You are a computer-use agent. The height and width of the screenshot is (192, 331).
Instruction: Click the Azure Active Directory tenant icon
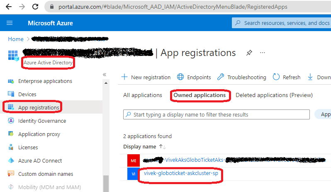pyautogui.click(x=13, y=56)
